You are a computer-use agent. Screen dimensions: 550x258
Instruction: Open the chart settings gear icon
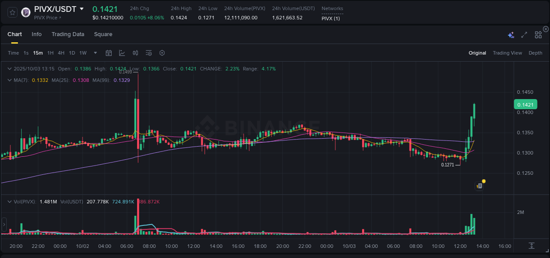(162, 53)
